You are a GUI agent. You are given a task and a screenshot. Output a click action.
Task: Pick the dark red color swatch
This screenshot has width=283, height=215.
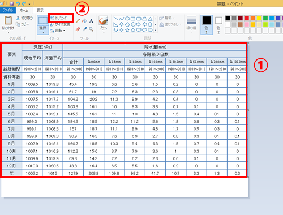tap(240, 18)
